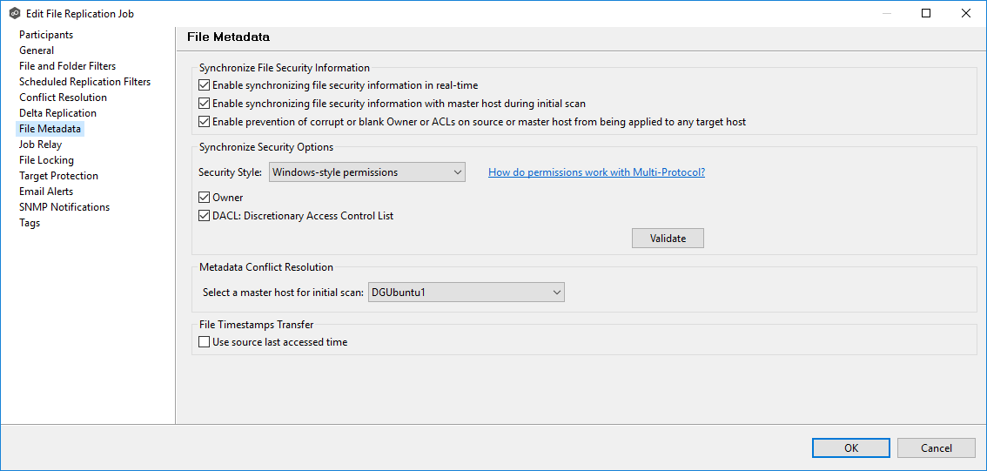Click the Validate button
The height and width of the screenshot is (471, 987).
point(668,239)
